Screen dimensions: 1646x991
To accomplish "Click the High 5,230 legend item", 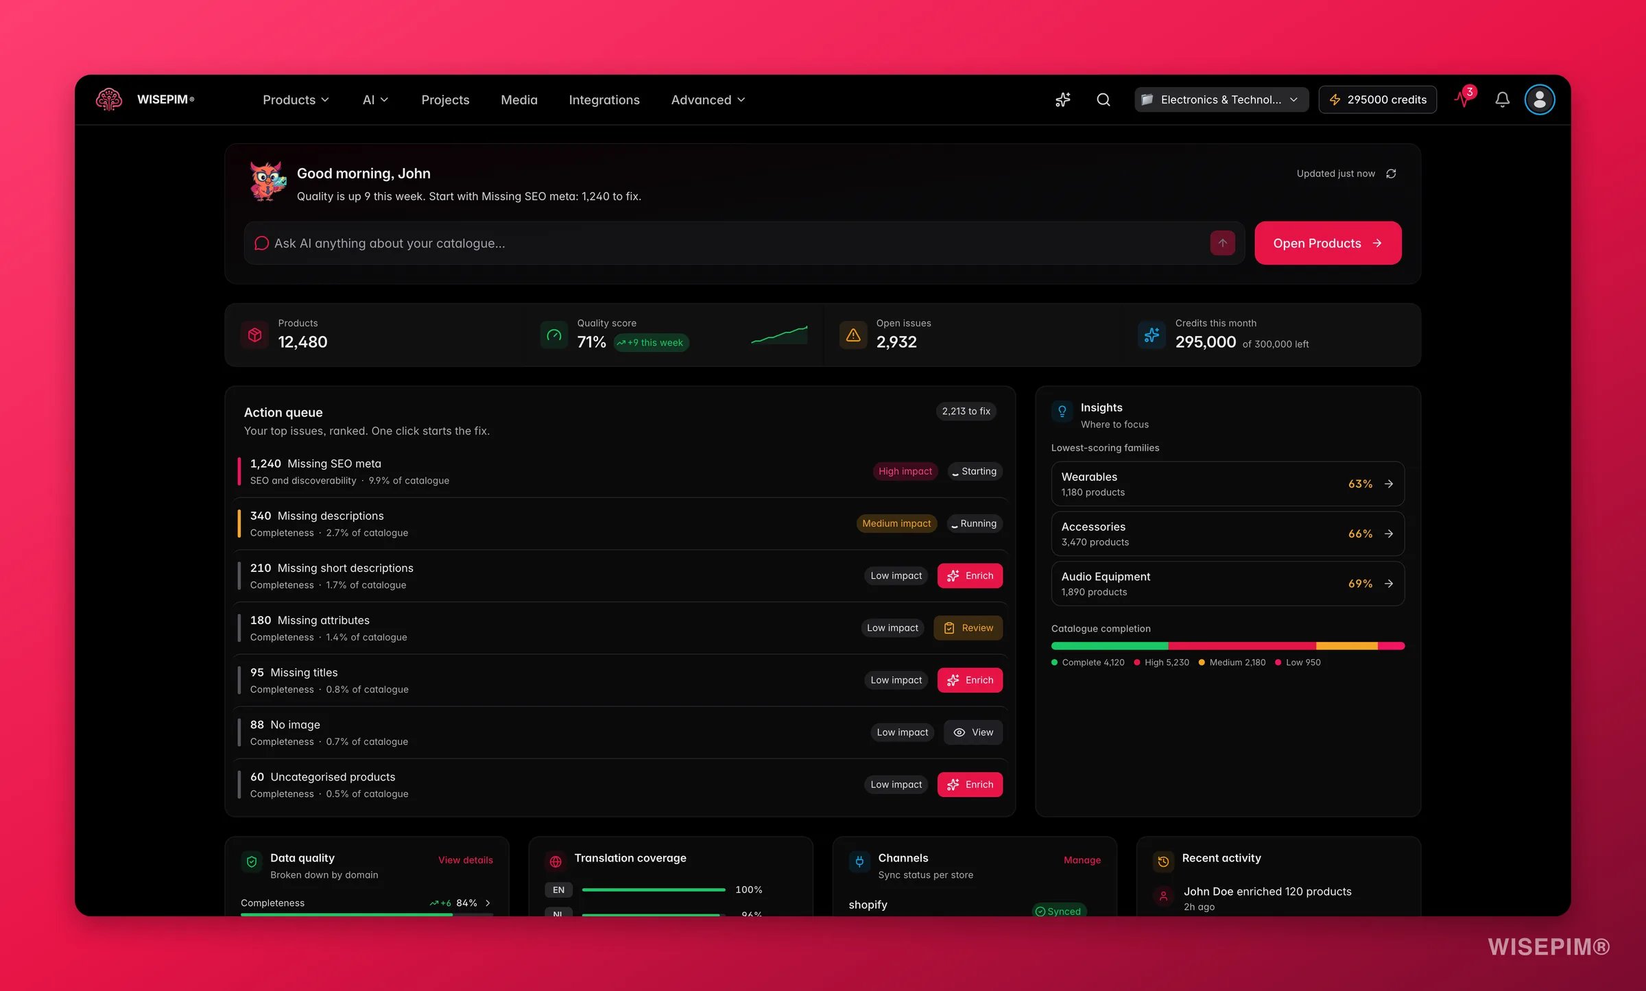I will [1161, 662].
